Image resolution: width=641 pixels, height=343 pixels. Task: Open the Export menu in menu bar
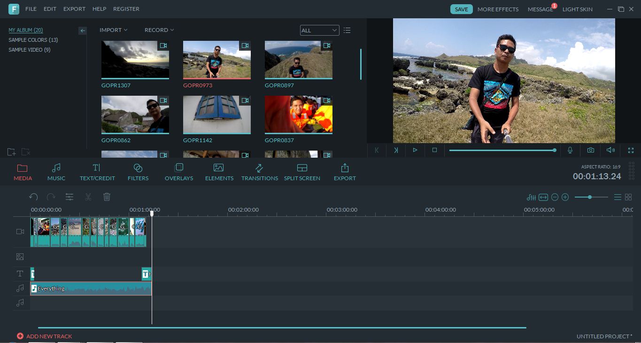pos(74,9)
